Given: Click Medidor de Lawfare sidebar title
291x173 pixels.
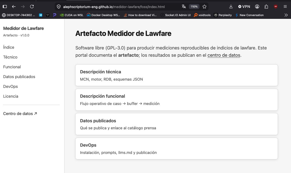Looking at the screenshot, I should 23,28.
